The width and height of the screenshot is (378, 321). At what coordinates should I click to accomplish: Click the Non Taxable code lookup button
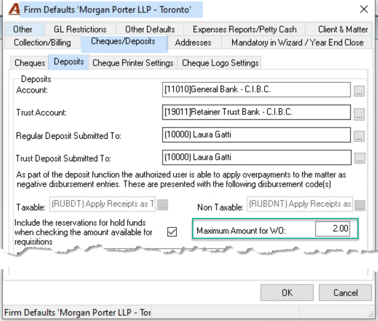pyautogui.click(x=360, y=205)
